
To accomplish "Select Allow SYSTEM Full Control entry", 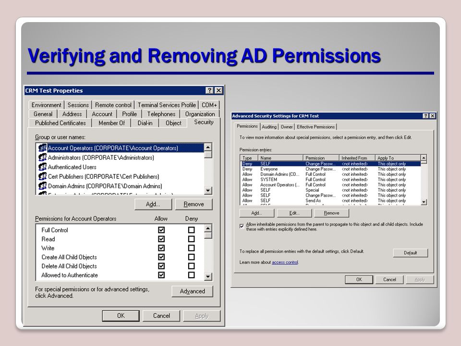I will (x=331, y=179).
